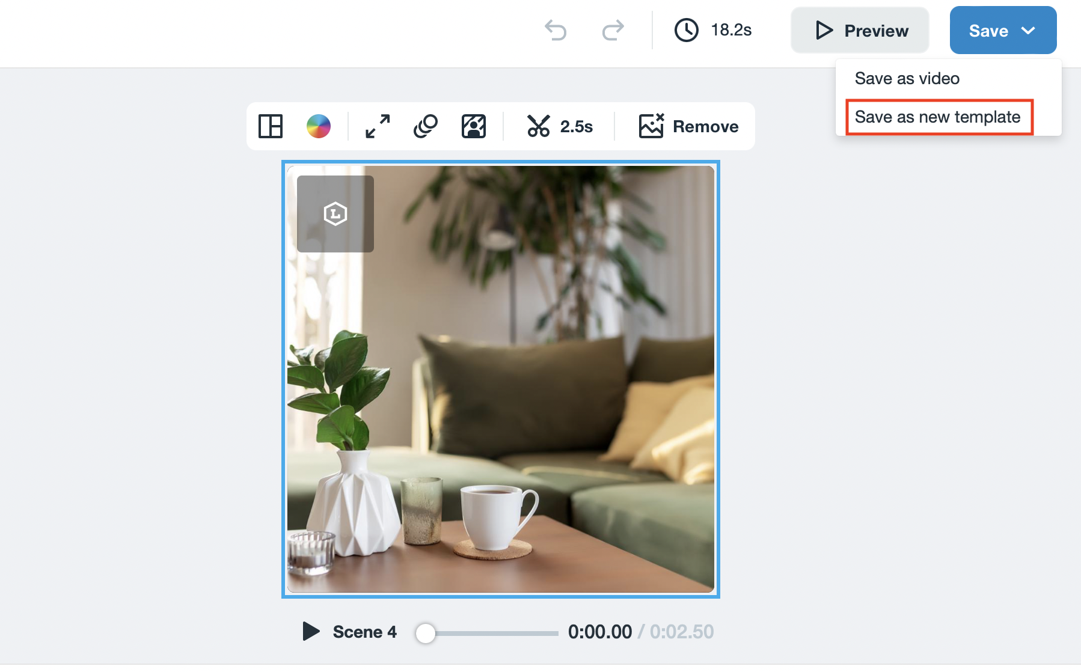Viewport: 1081px width, 672px height.
Task: Click the image crop person icon
Action: [474, 126]
